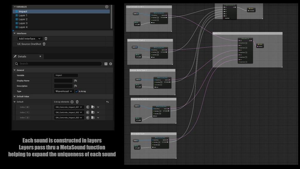Select On Play input node in Track 1
Screen dimensions: 300x169
[137, 24]
